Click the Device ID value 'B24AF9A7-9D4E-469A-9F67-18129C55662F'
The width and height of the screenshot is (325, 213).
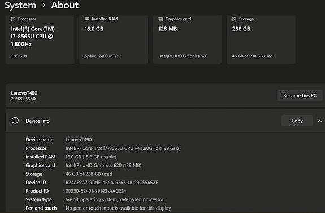point(111,183)
